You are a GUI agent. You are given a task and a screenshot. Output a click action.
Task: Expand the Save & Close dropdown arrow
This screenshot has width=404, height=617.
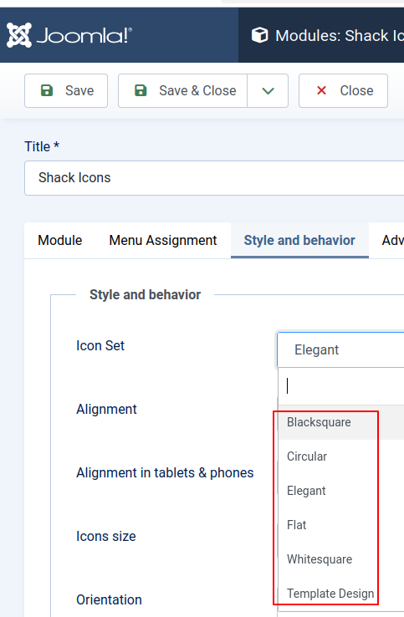point(268,91)
